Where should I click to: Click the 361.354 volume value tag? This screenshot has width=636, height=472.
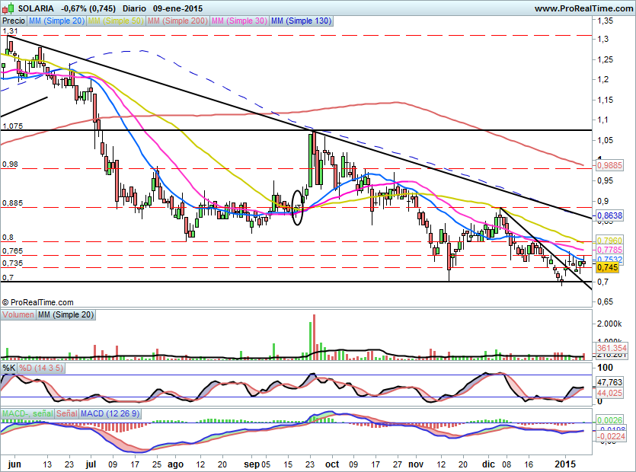coord(610,347)
